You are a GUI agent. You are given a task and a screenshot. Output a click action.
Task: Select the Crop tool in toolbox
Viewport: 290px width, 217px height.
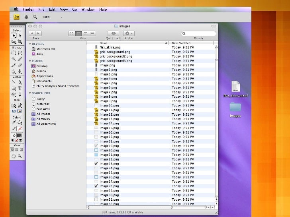(20, 41)
